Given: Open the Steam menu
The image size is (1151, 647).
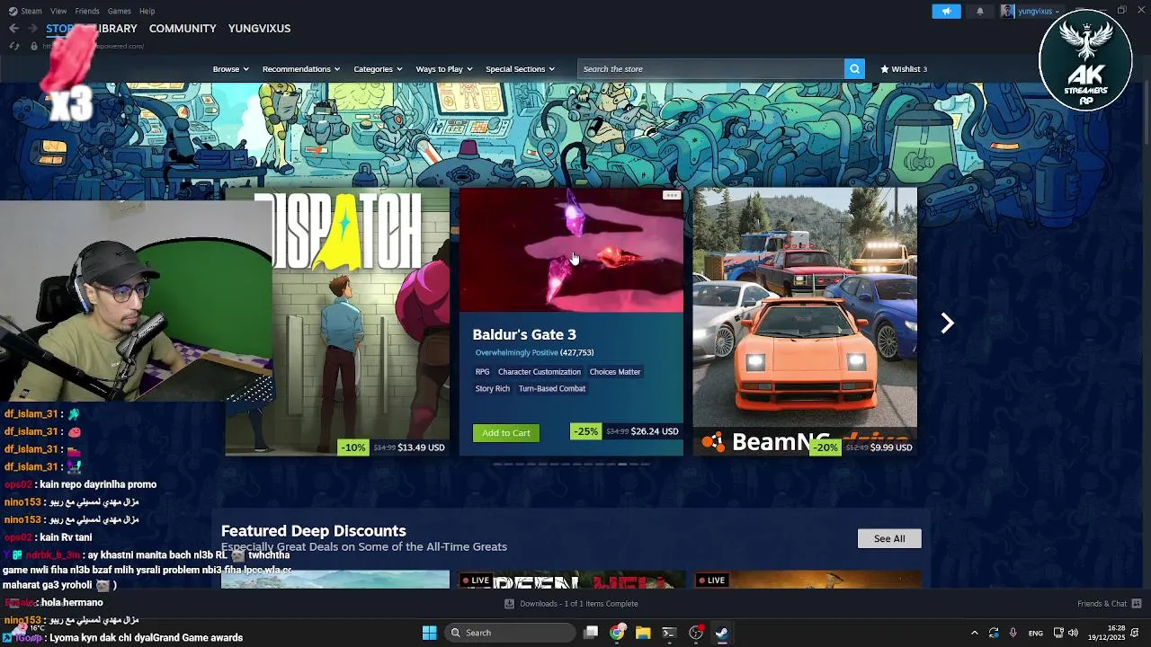Looking at the screenshot, I should (x=31, y=11).
